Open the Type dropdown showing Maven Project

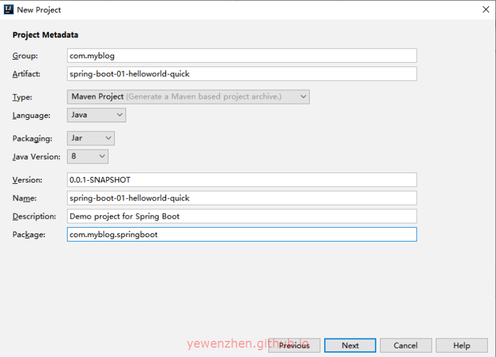tap(188, 97)
